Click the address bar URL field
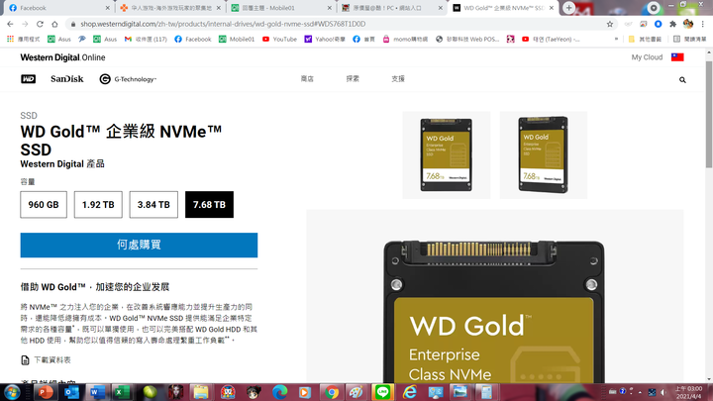The width and height of the screenshot is (713, 401). (x=337, y=24)
